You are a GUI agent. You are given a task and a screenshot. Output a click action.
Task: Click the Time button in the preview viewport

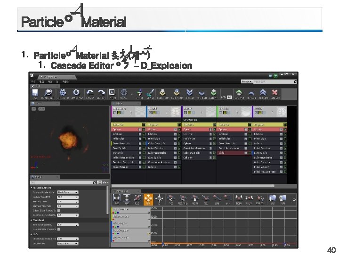coord(41,109)
